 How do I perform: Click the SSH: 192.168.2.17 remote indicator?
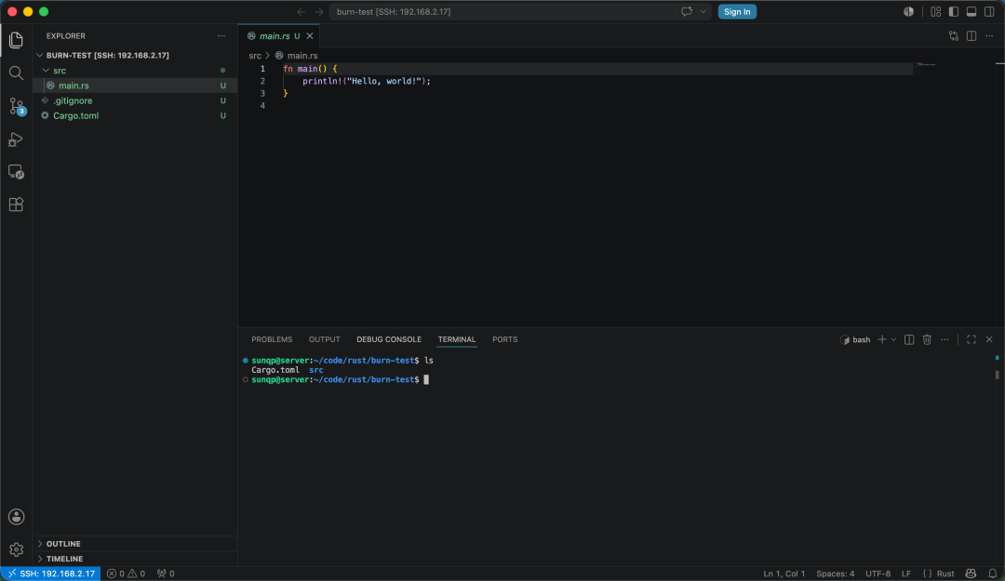[50, 574]
